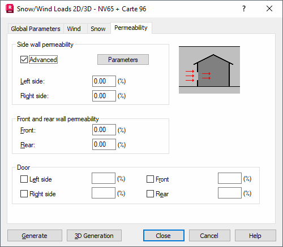The width and height of the screenshot is (283, 247).
Task: Uncheck the Advanced checkbox
Action: [24, 60]
